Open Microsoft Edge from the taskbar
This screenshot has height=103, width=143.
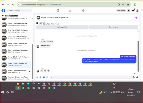click(33, 84)
